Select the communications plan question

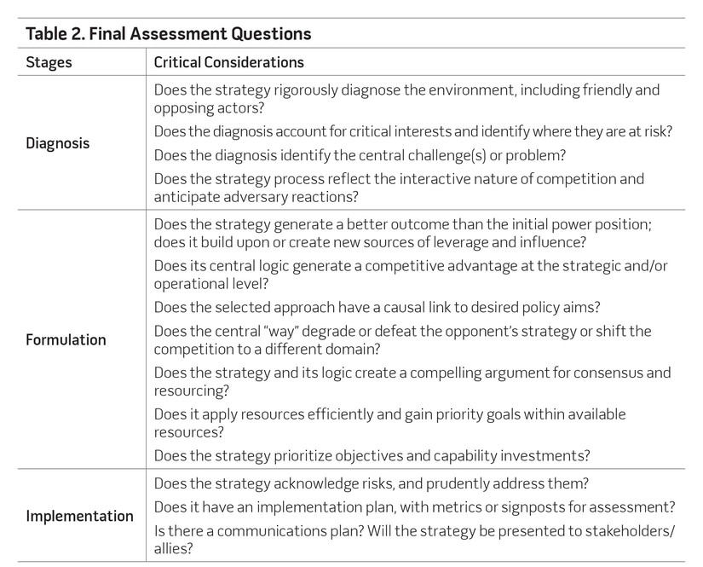(x=414, y=540)
